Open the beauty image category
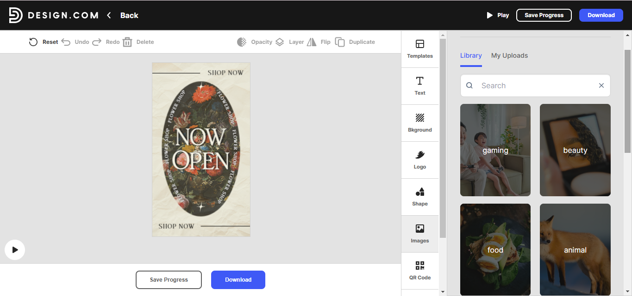The image size is (632, 296). 575,150
